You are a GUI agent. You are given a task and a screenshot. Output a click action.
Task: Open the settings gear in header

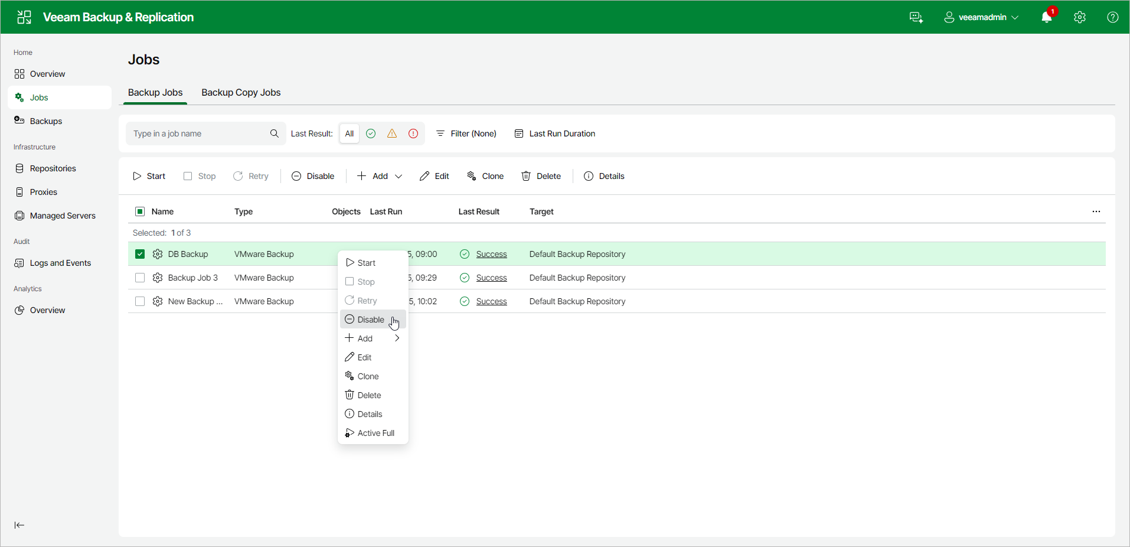click(x=1080, y=17)
